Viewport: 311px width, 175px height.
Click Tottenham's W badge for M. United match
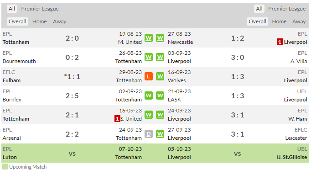tap(149, 38)
